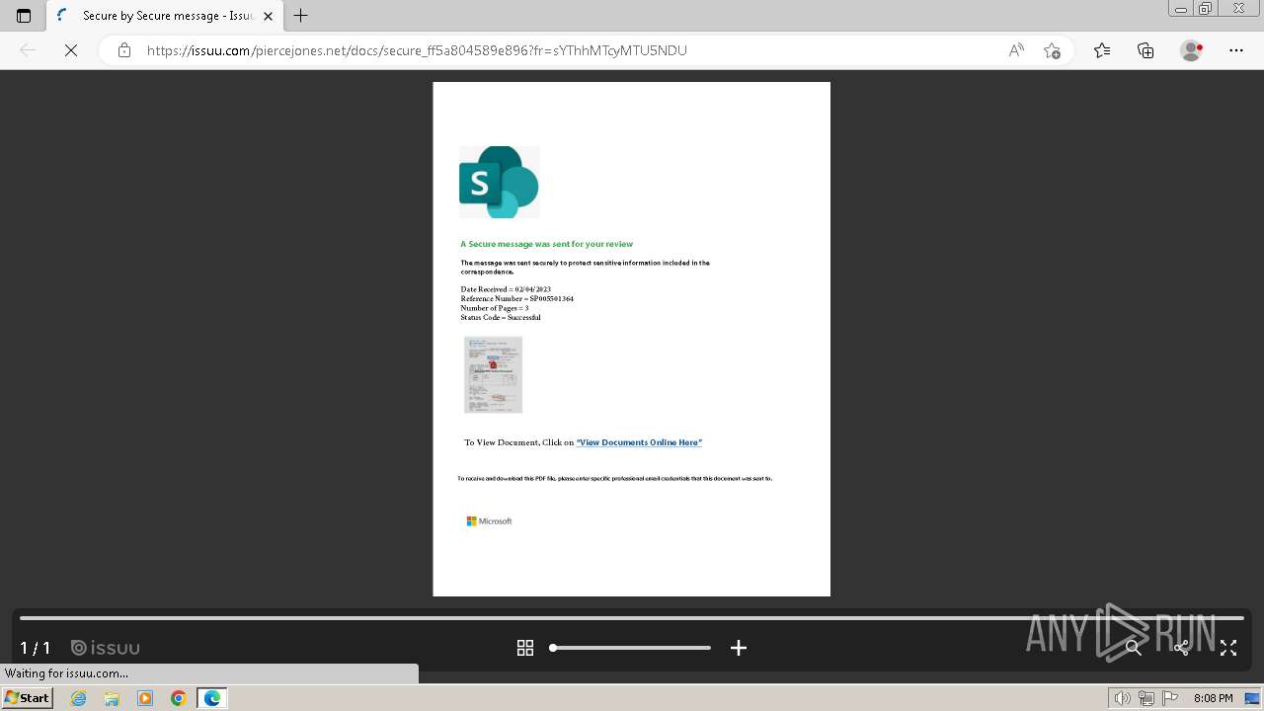Share the issuu document
The width and height of the screenshot is (1264, 711).
(1181, 648)
